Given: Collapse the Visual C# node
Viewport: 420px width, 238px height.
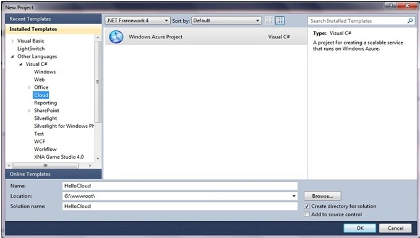Looking at the screenshot, I should click(20, 64).
